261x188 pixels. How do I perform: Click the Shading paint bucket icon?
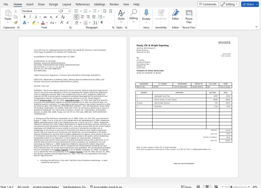coord(77,23)
